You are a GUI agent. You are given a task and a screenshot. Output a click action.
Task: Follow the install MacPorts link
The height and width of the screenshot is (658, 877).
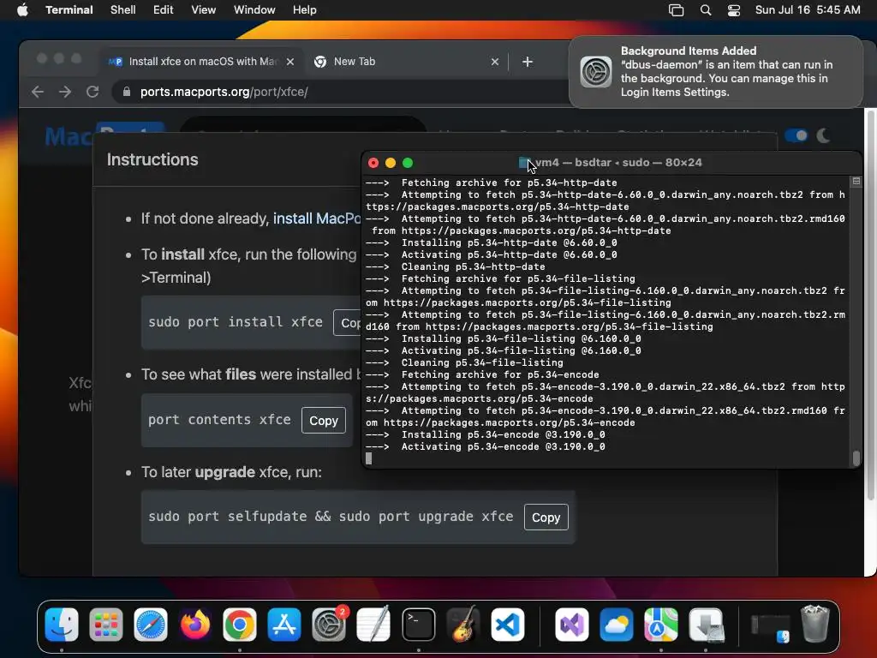point(317,218)
